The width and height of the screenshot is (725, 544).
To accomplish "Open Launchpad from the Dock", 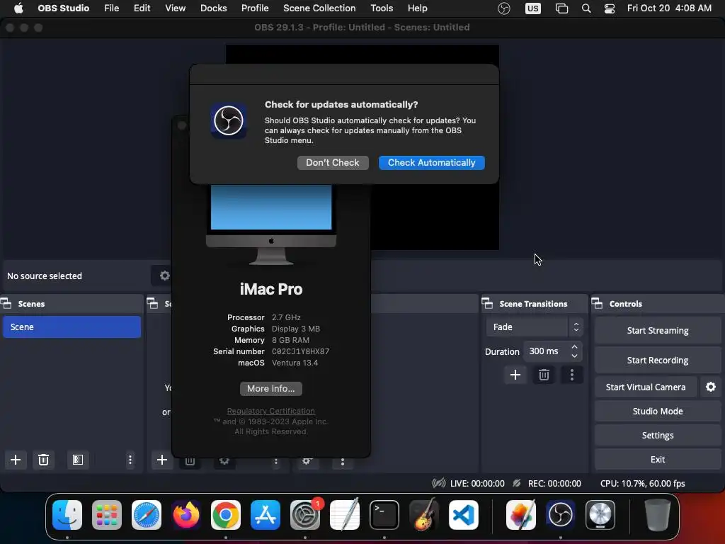I will (107, 514).
